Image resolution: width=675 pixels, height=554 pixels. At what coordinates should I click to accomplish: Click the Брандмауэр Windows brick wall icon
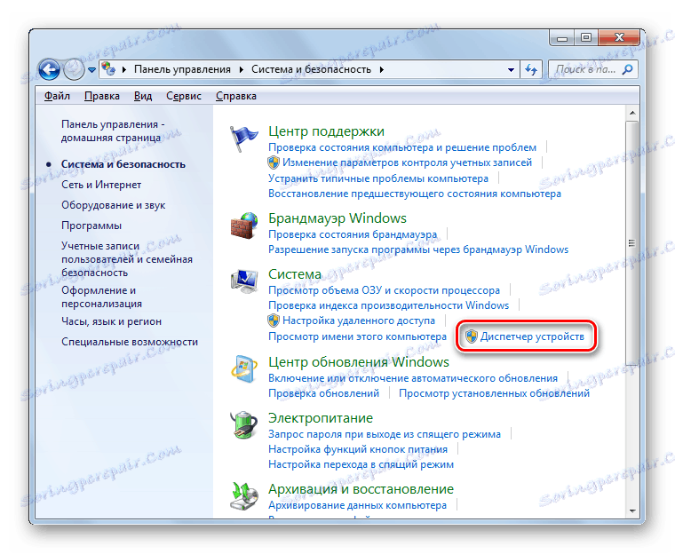pyautogui.click(x=244, y=226)
